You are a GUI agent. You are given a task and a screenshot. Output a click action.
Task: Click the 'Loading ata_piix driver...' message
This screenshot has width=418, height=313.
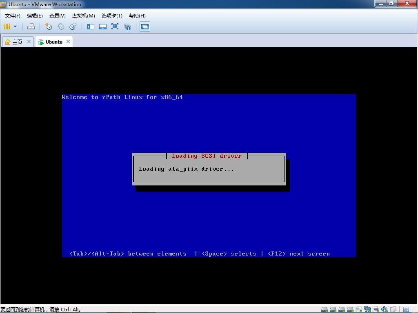(x=186, y=169)
